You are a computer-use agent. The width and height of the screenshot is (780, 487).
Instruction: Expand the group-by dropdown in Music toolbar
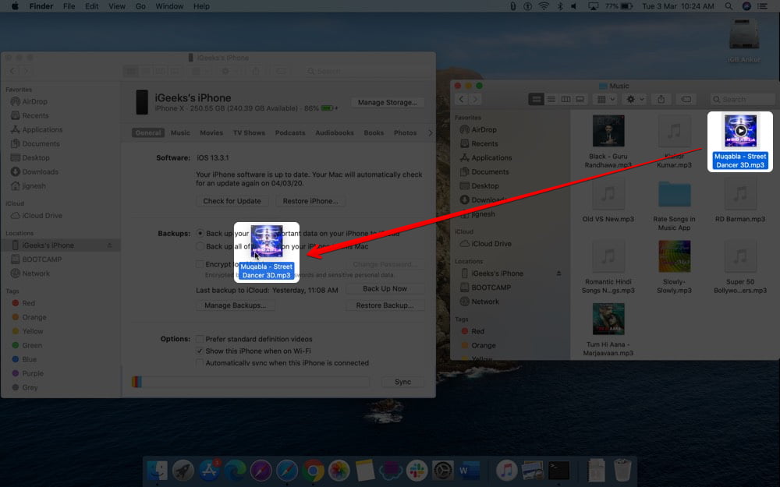(606, 100)
